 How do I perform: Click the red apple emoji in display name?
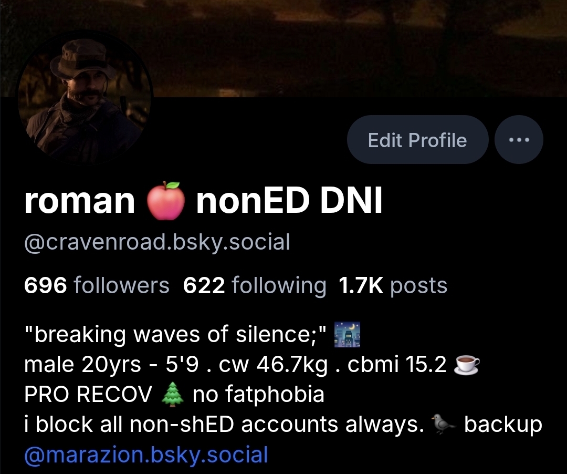[165, 200]
